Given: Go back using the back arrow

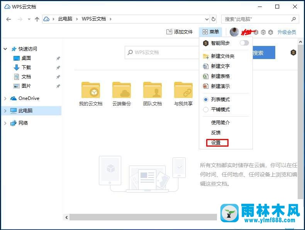Looking at the screenshot, I should point(8,19).
